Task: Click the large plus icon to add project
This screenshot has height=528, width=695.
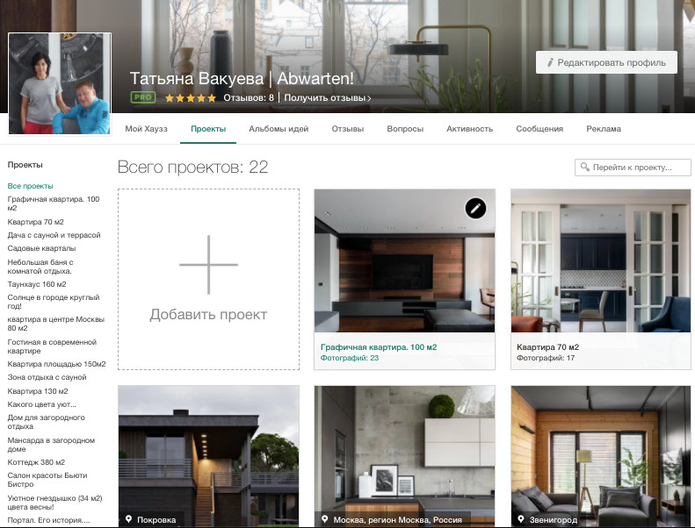Action: tap(208, 264)
